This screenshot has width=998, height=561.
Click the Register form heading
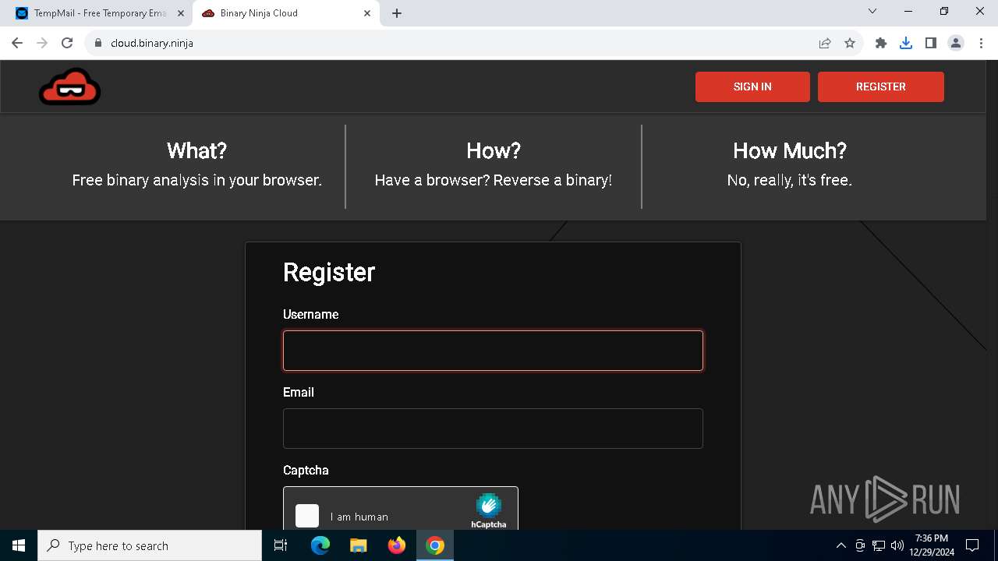click(x=329, y=272)
